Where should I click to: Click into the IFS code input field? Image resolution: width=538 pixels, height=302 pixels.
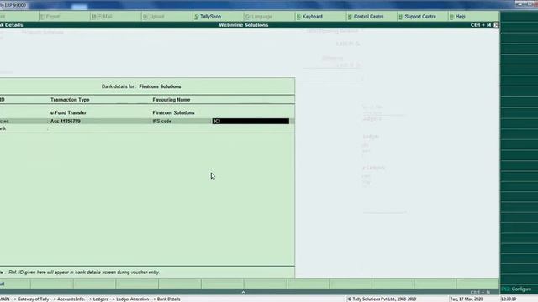(x=251, y=121)
